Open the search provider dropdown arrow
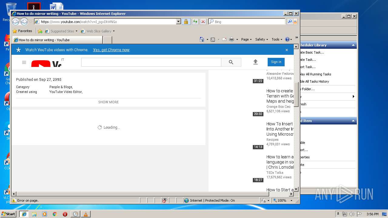This screenshot has width=388, height=218. [295, 21]
